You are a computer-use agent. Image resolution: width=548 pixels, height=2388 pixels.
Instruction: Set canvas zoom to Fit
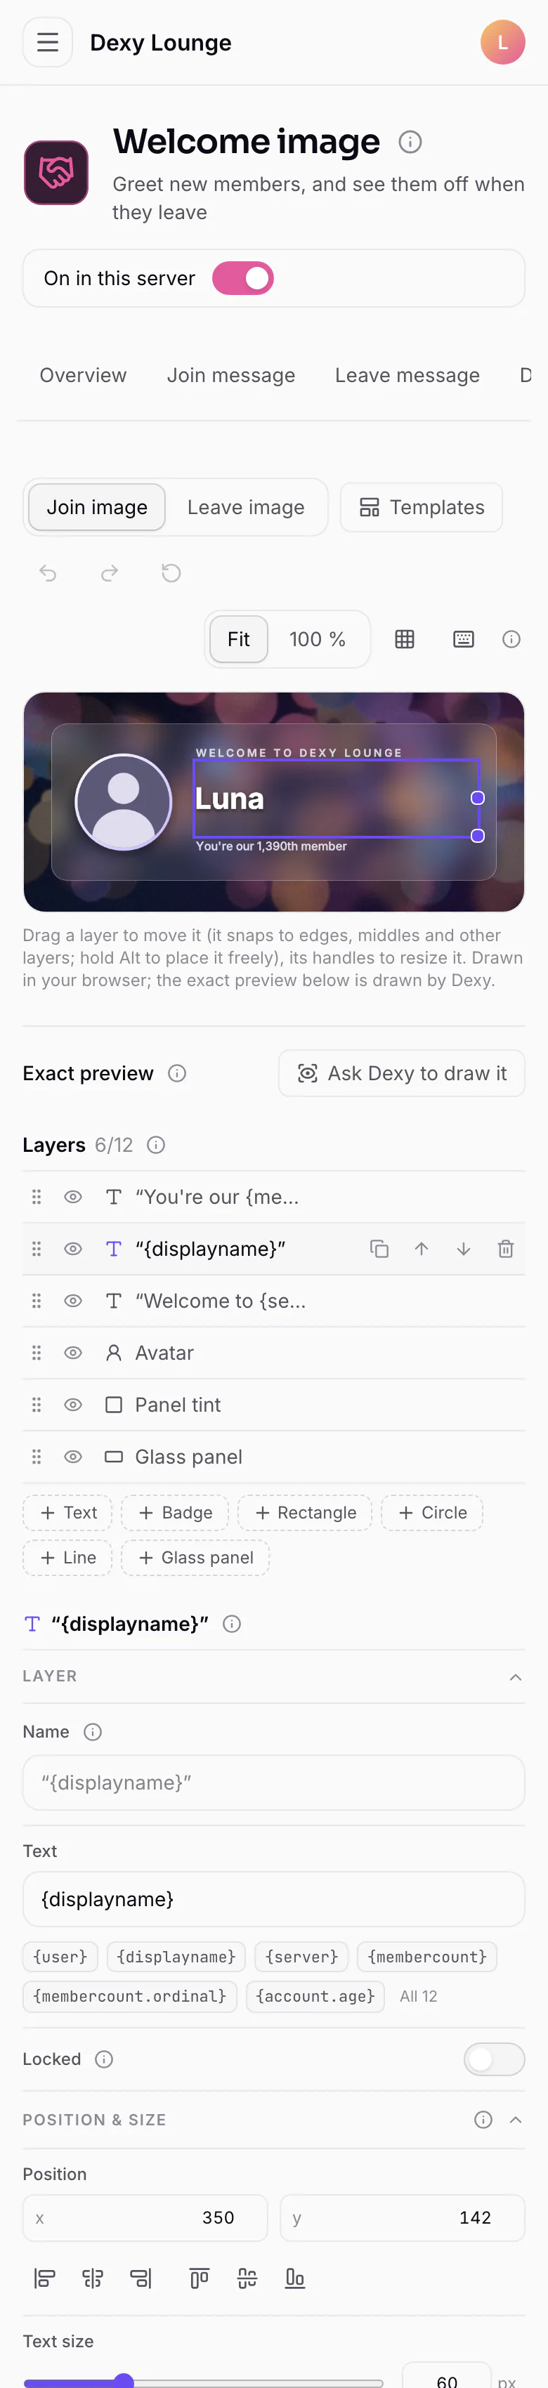click(x=240, y=640)
